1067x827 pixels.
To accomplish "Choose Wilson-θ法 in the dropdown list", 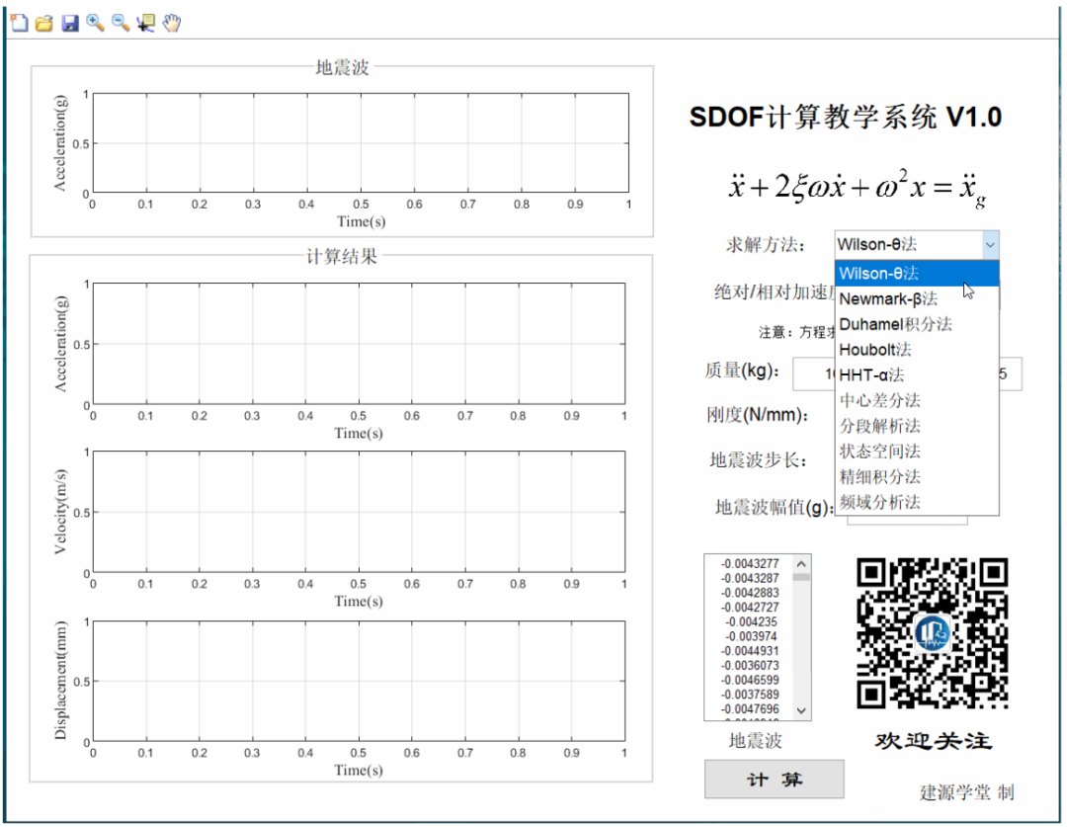I will click(x=917, y=274).
